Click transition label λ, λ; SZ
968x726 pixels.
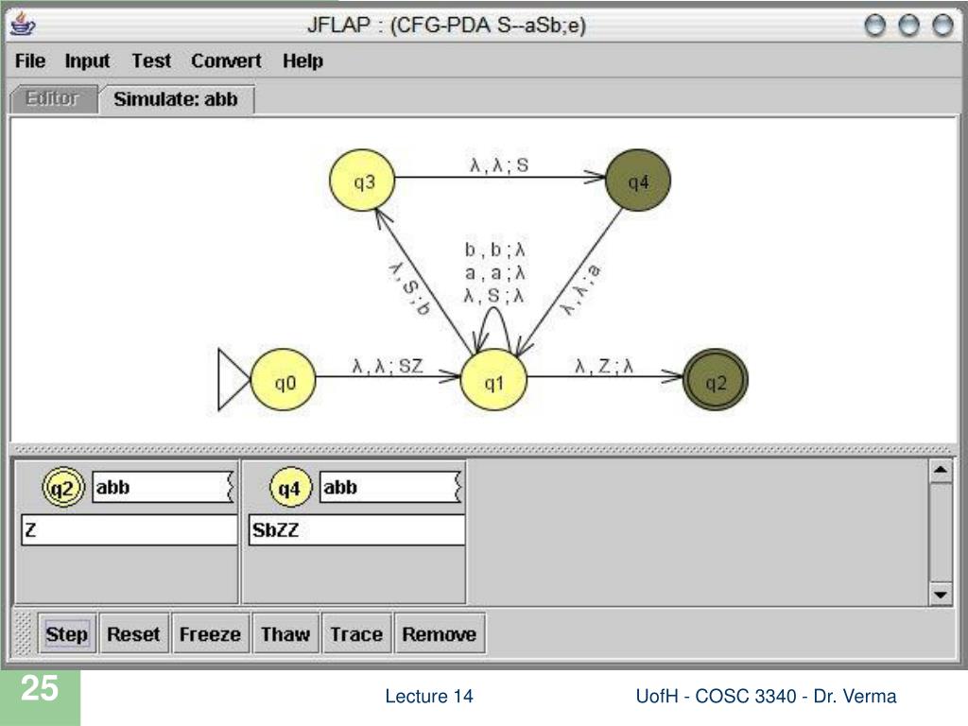[x=388, y=366]
